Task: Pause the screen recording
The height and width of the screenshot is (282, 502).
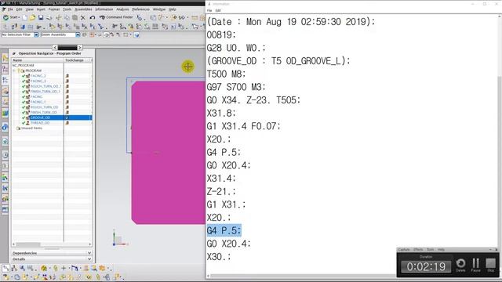Action: pyautogui.click(x=476, y=265)
